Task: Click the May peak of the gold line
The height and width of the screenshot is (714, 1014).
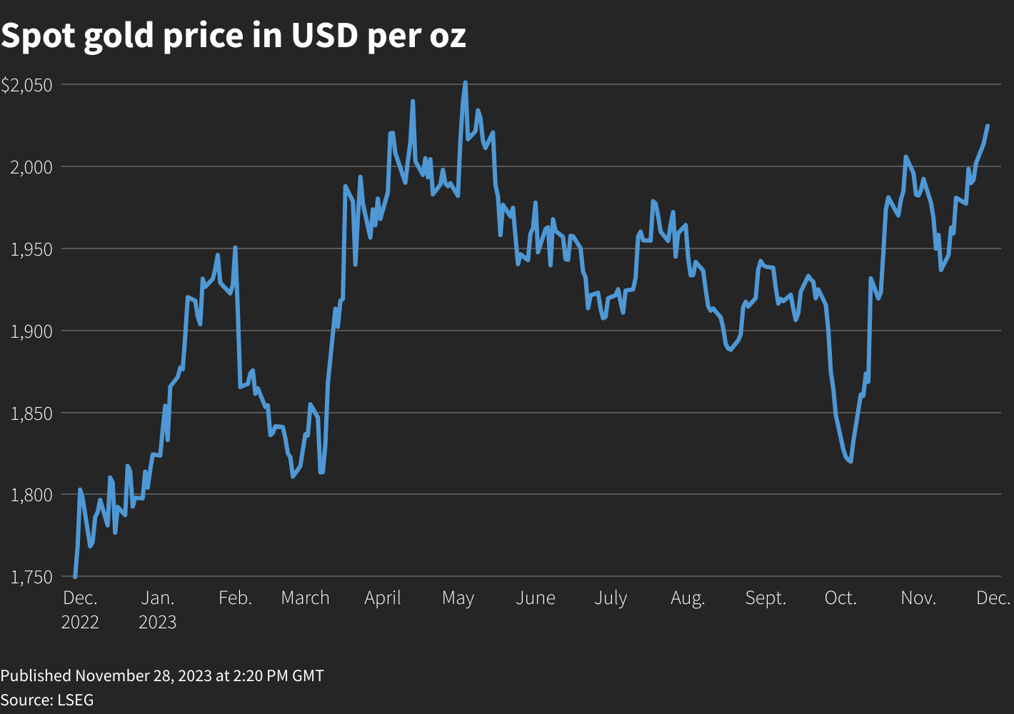Action: click(465, 83)
